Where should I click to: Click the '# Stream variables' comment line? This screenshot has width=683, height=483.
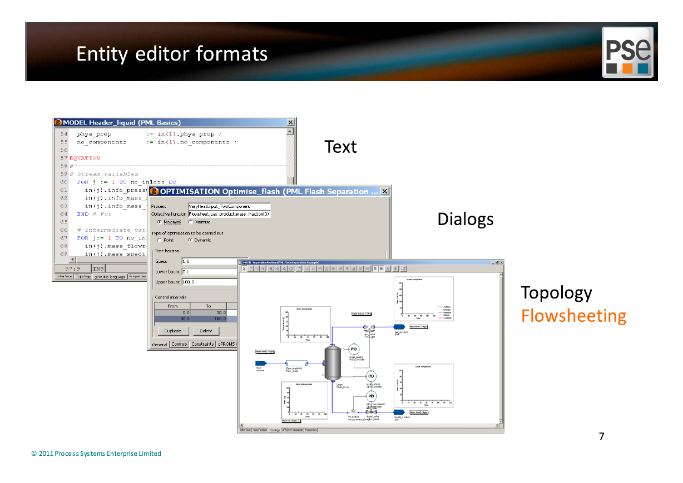[104, 174]
